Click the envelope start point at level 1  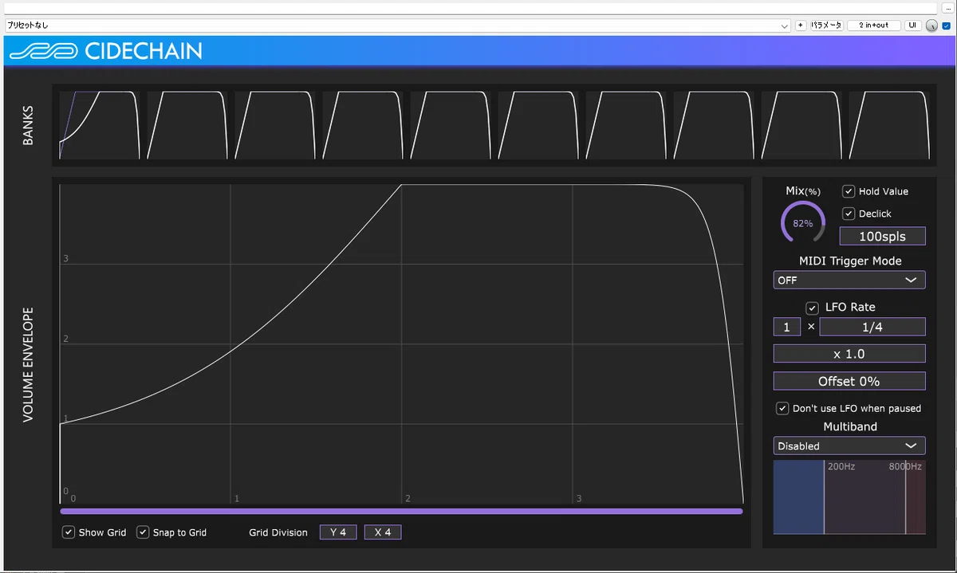click(x=60, y=424)
